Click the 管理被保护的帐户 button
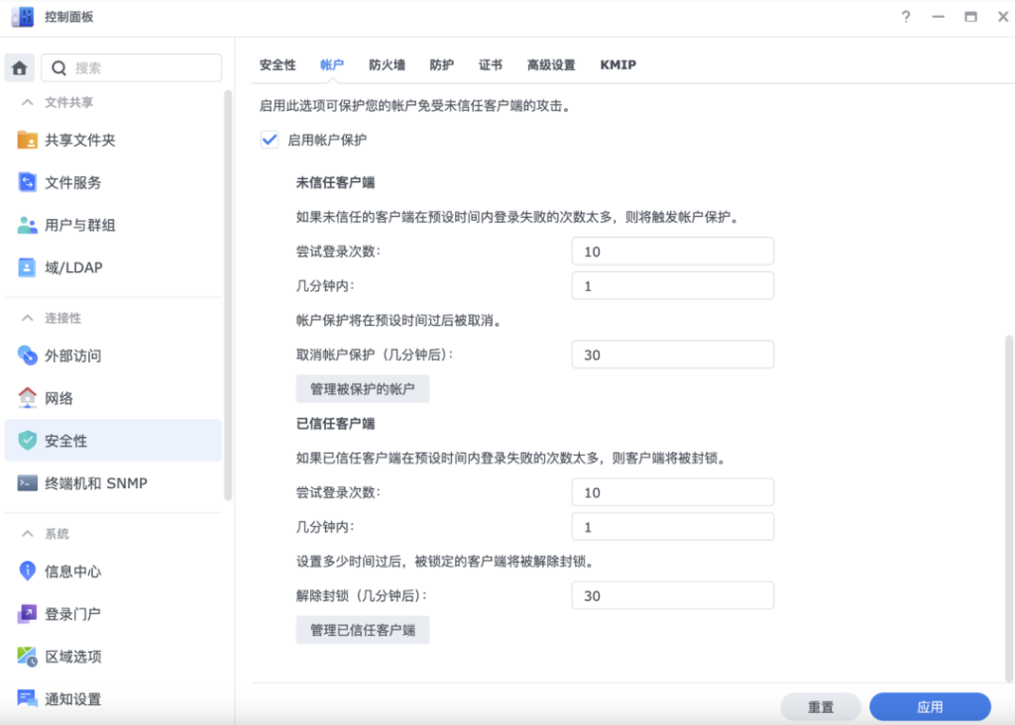1015x725 pixels. pos(363,388)
